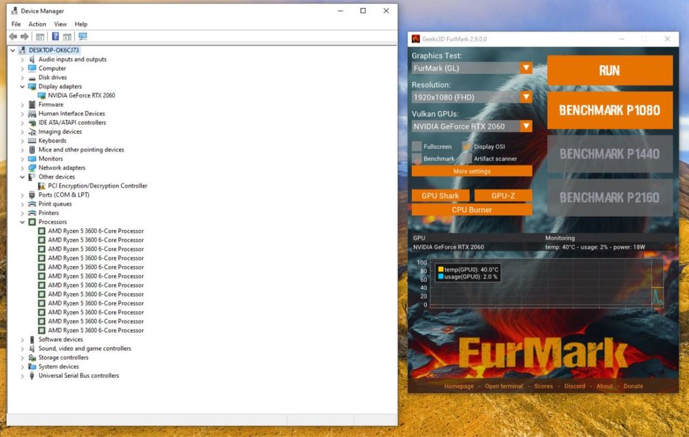The height and width of the screenshot is (437, 689).
Task: Start the BENCHMARK P1080 preset
Action: pos(610,110)
